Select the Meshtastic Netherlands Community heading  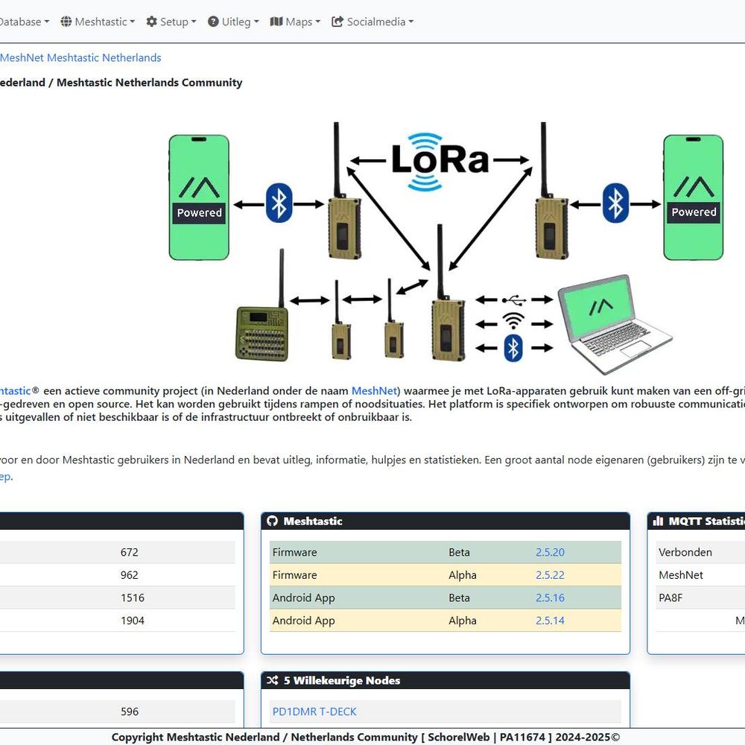(121, 83)
